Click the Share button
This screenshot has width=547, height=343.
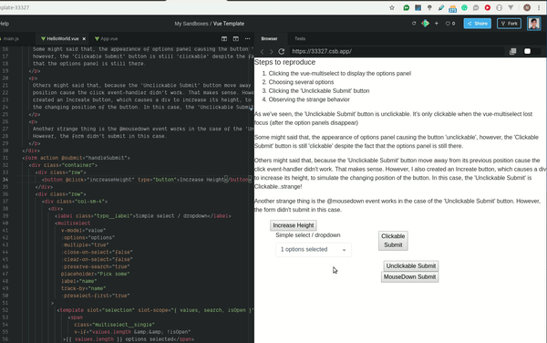[477, 24]
